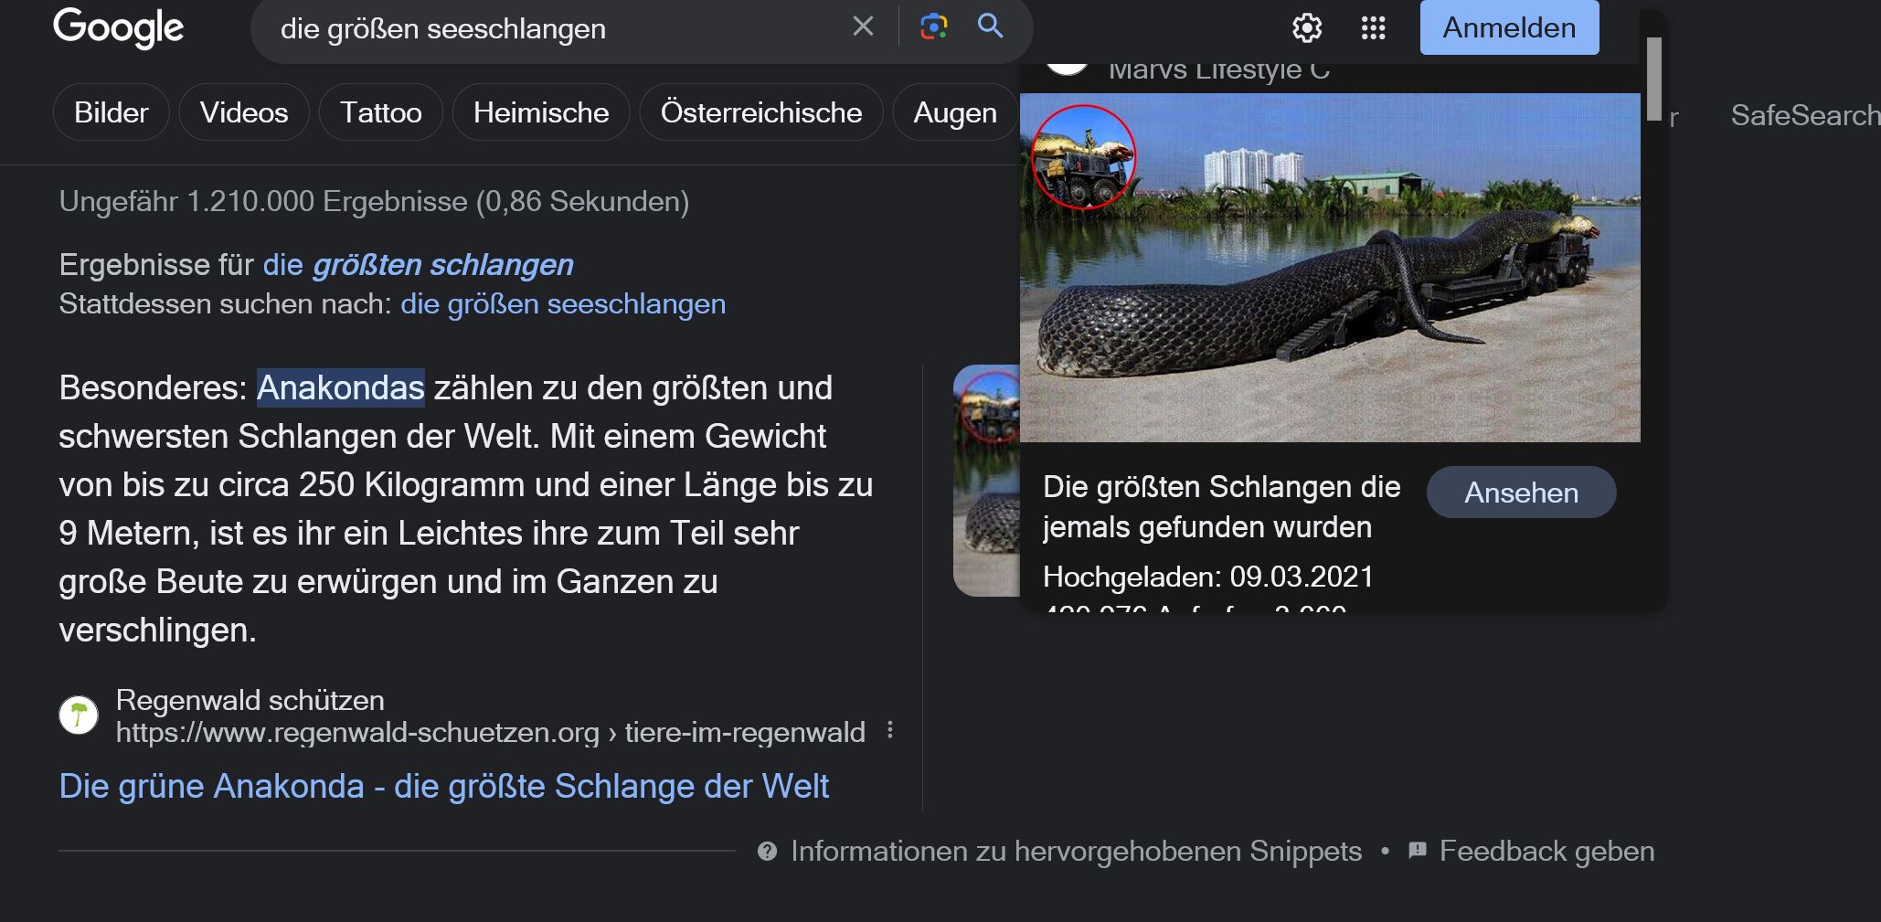1881x922 pixels.
Task: Open 'Informationen zu hervorgehobenen Snippets'
Action: [x=1076, y=851]
